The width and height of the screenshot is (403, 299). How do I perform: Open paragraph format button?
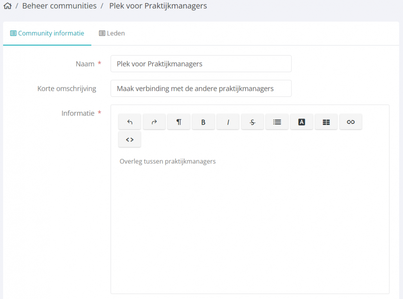pos(179,122)
